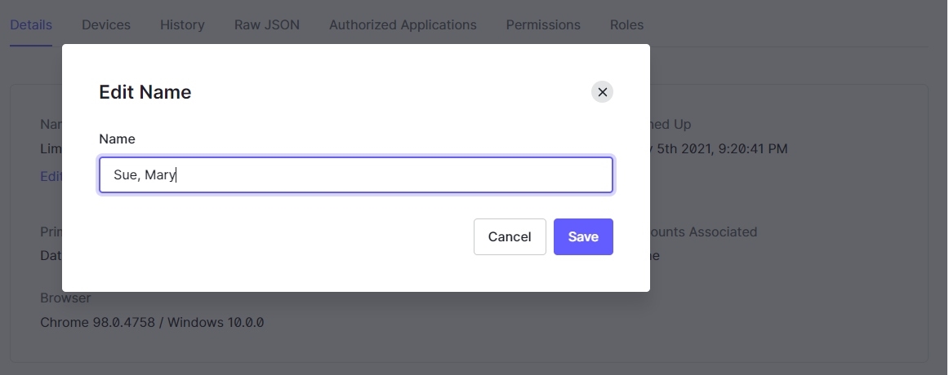This screenshot has height=375, width=949.
Task: Click the Browser field label
Action: [65, 298]
